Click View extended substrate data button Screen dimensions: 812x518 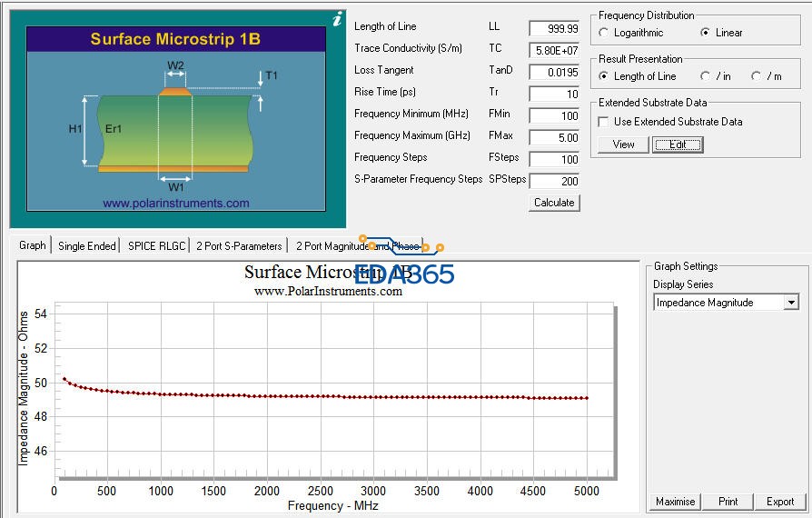tap(623, 144)
